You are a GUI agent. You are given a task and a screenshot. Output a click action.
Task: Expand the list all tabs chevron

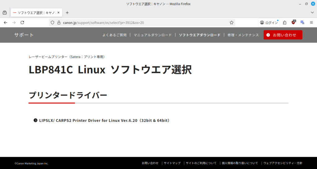[312, 13]
